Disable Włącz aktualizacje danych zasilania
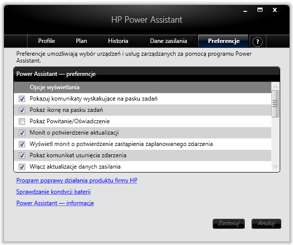Viewport: 293px width, 245px height. [22, 167]
